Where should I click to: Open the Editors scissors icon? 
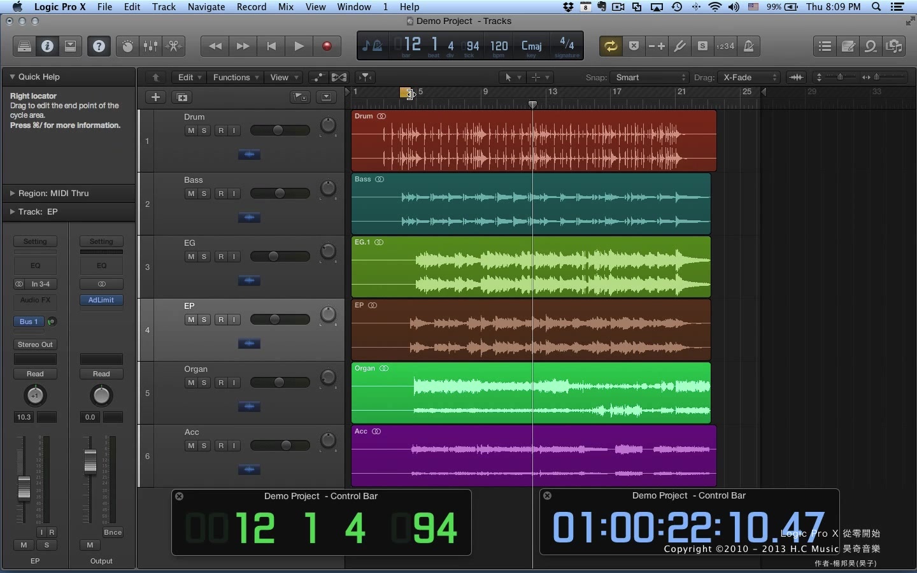tap(173, 46)
